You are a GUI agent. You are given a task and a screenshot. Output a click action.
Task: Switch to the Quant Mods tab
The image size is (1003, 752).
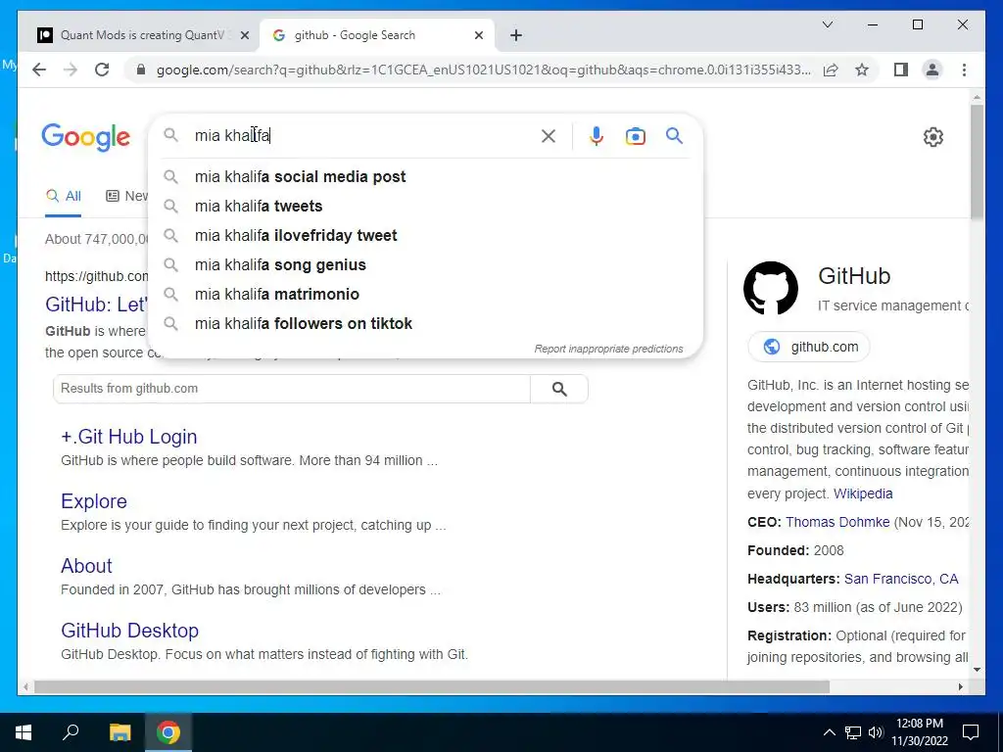pos(141,35)
